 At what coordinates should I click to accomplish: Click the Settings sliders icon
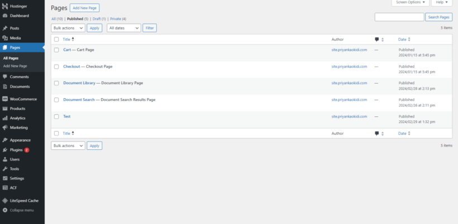pyautogui.click(x=4, y=178)
